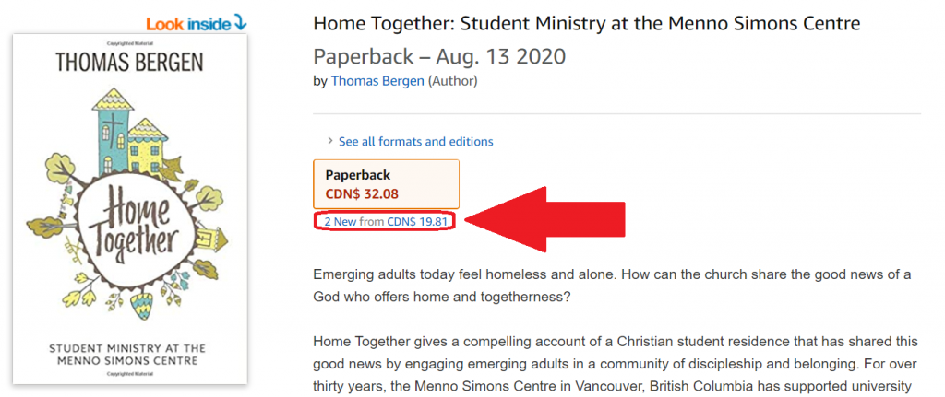Select the Paperback format box
This screenshot has height=397, width=945.
click(x=387, y=184)
